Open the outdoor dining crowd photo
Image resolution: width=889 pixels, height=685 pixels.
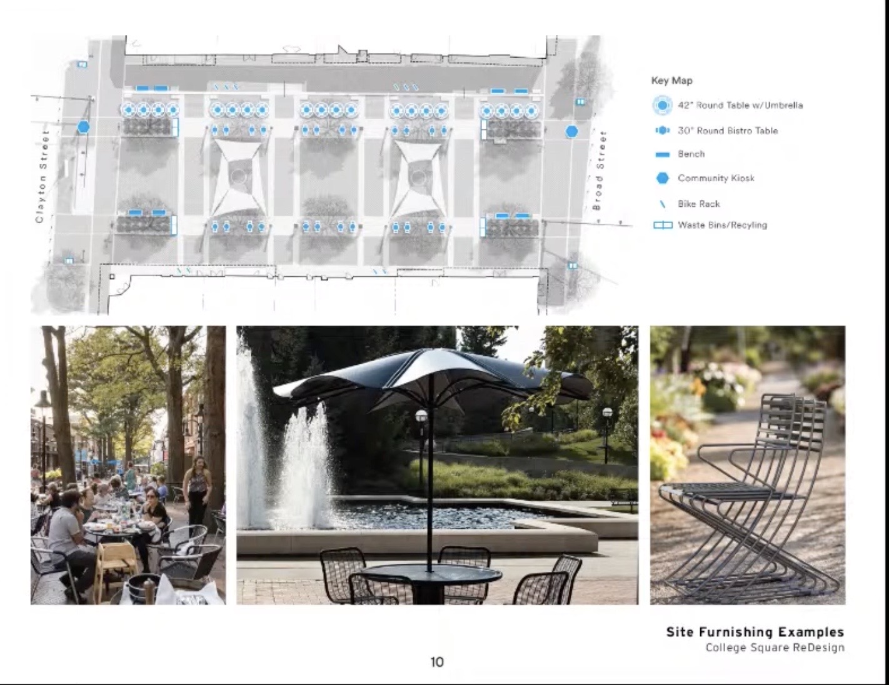click(128, 465)
